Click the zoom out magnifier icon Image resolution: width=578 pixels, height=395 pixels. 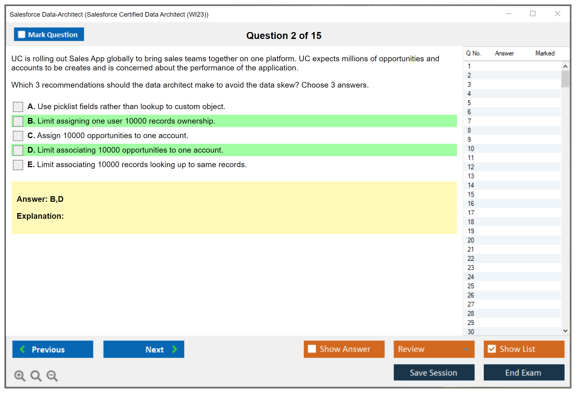point(52,375)
